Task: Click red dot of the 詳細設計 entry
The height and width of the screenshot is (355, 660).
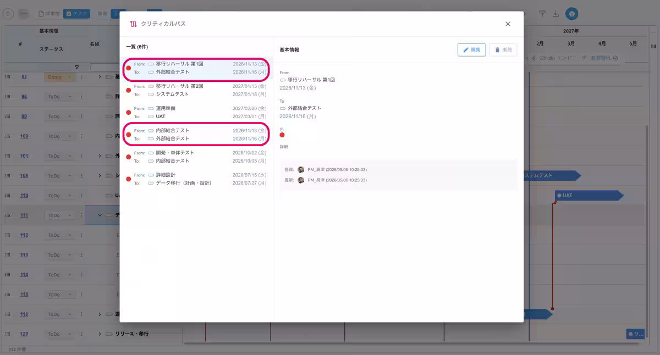Action: pyautogui.click(x=128, y=179)
